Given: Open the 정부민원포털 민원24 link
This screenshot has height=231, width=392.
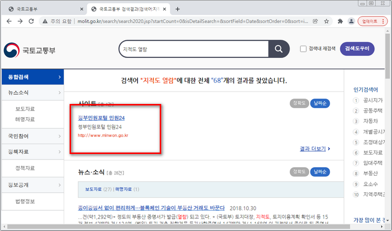Looking at the screenshot, I should coord(101,118).
